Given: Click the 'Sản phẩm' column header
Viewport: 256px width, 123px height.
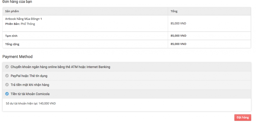Looking at the screenshot, I should coord(12,11).
